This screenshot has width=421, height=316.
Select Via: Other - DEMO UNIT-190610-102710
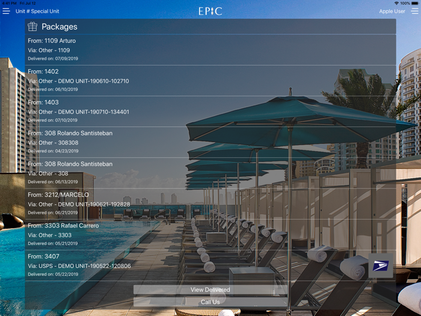[x=78, y=81]
